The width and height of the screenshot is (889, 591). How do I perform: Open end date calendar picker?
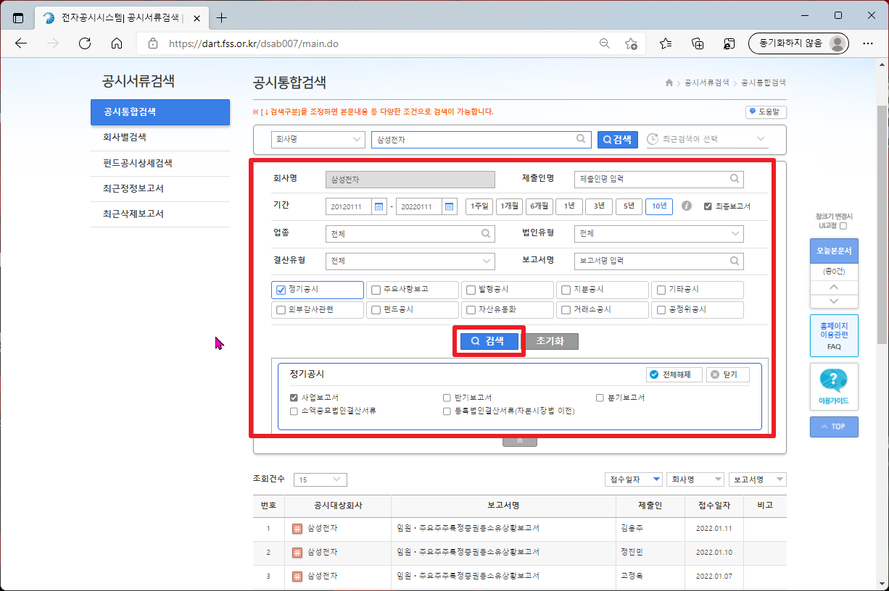tap(450, 206)
